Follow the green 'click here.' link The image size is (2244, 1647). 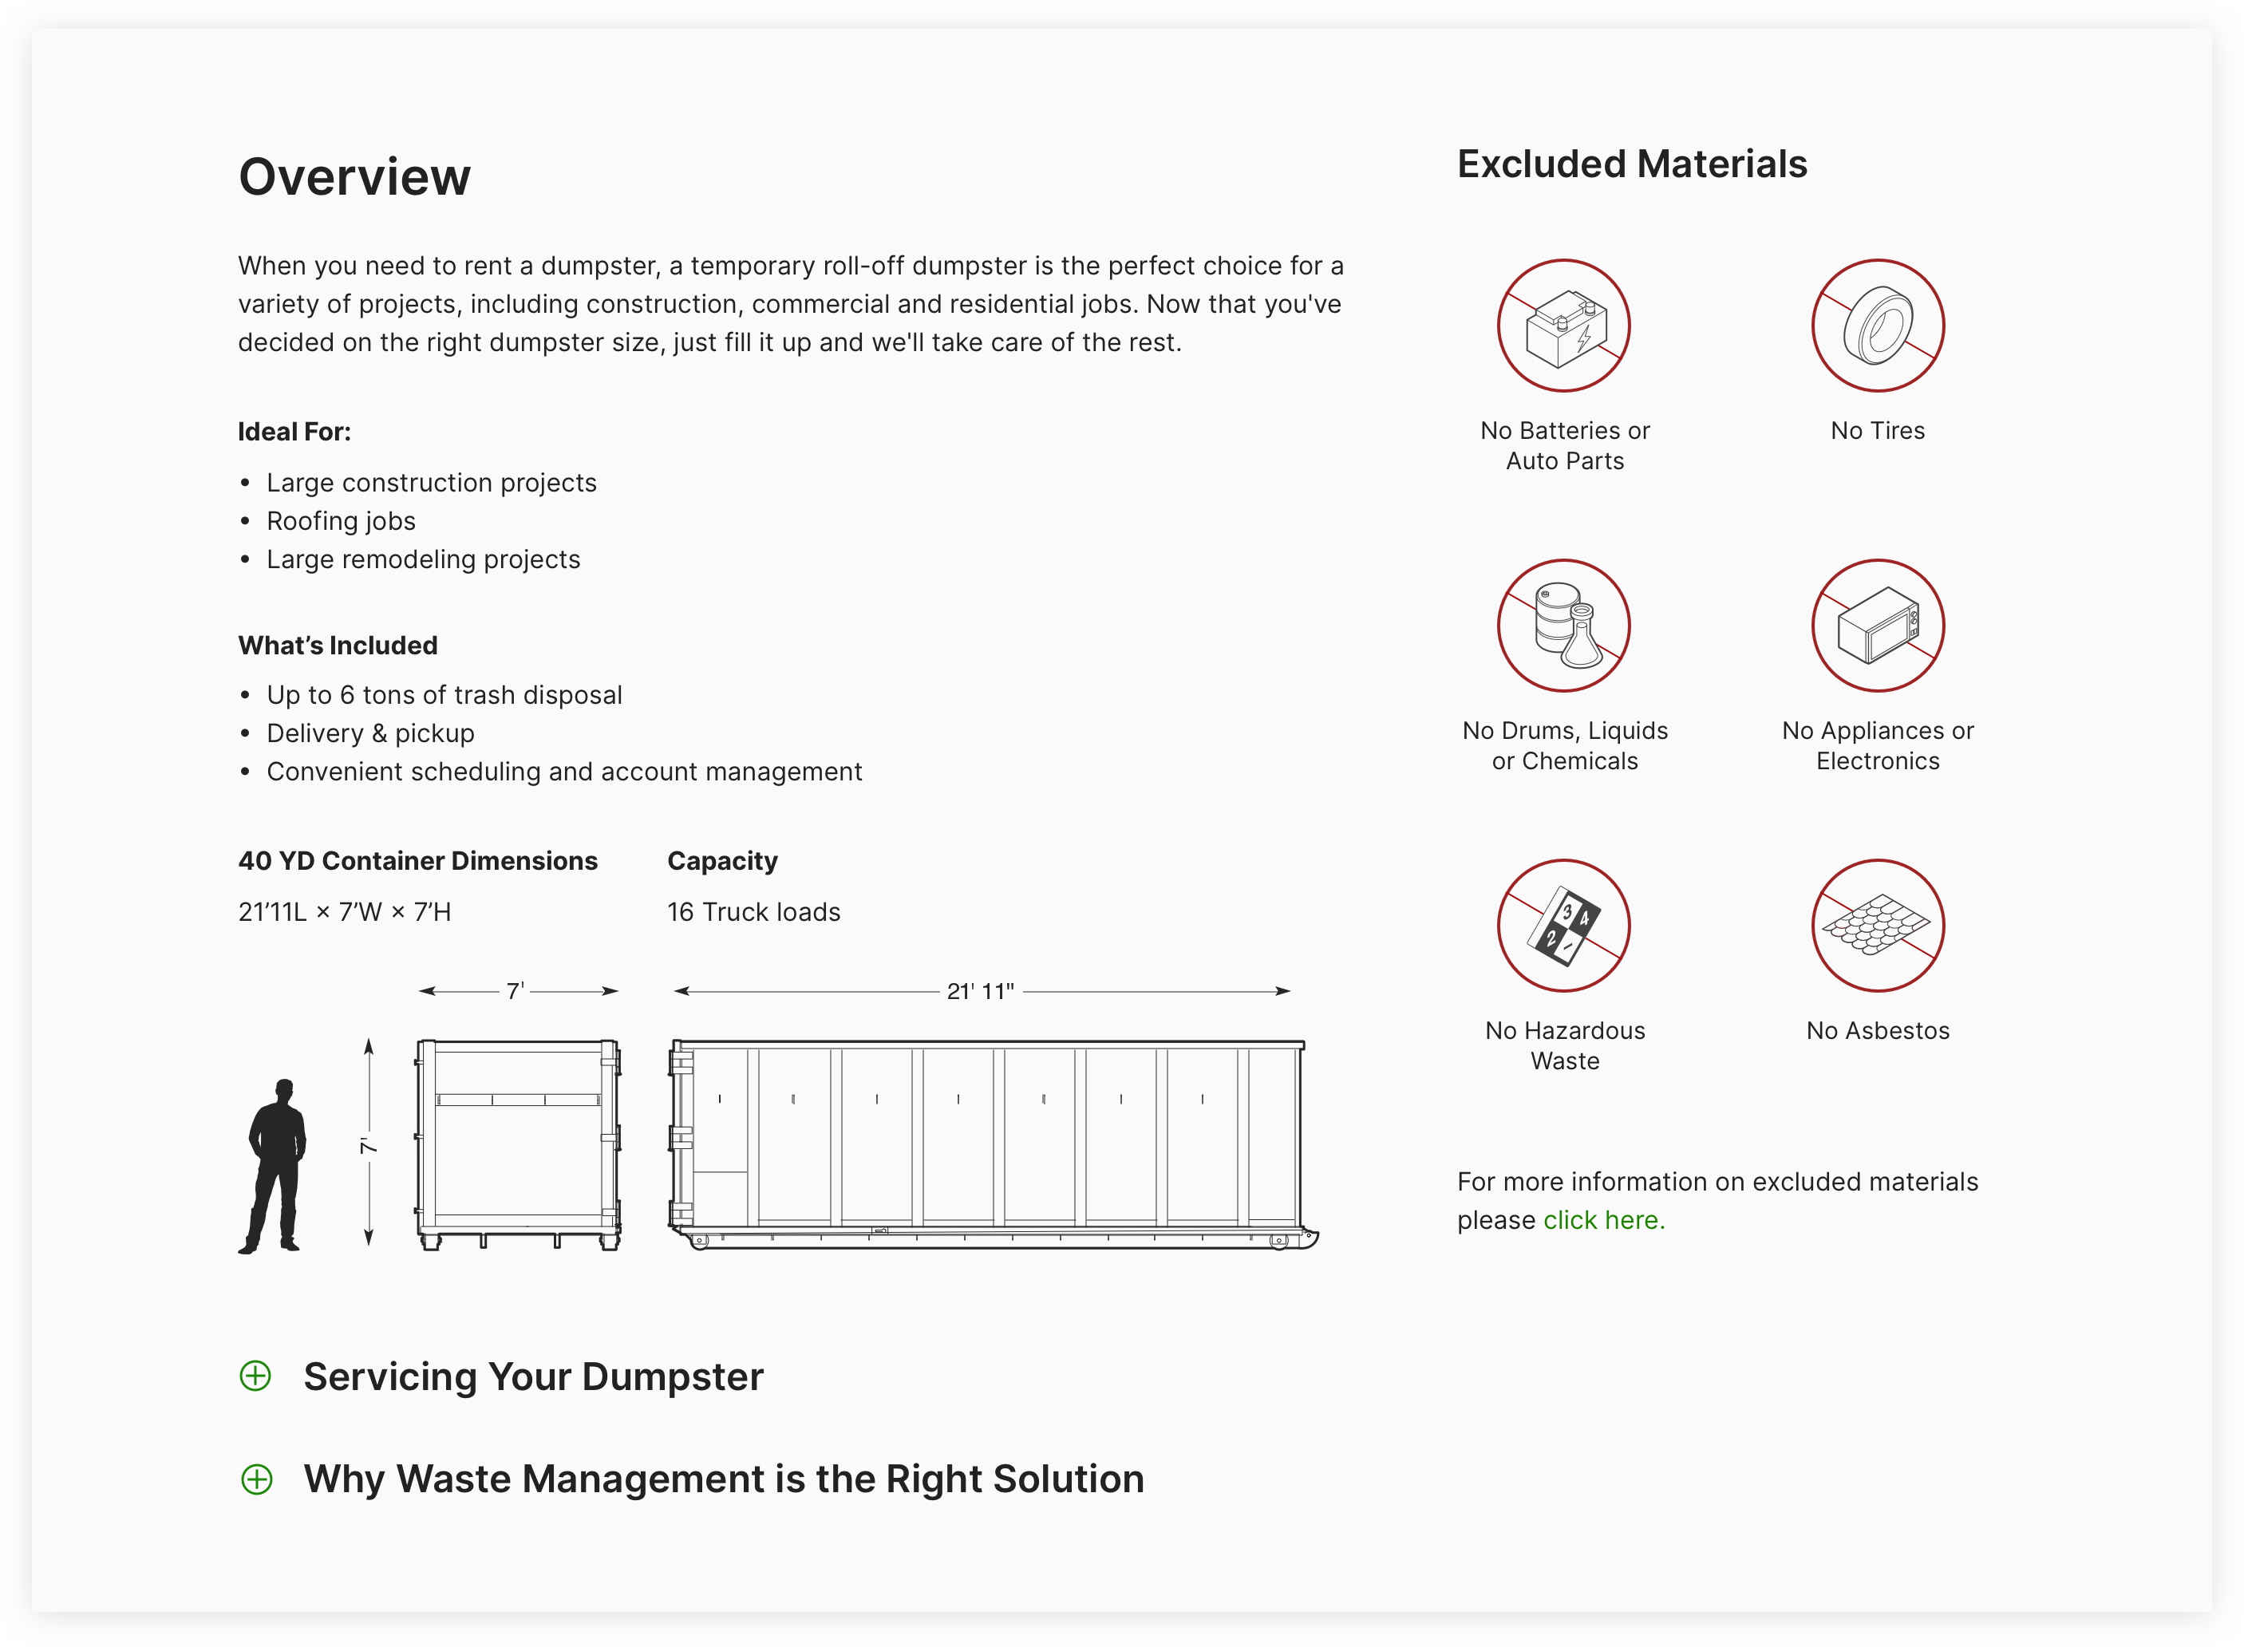click(x=1603, y=1219)
